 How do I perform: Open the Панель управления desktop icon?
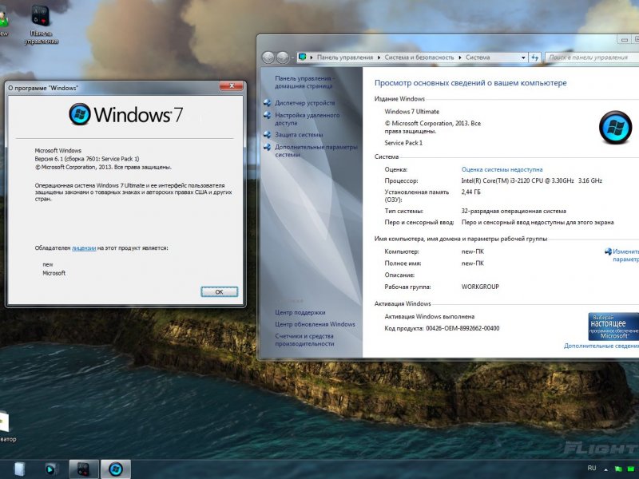42,25
